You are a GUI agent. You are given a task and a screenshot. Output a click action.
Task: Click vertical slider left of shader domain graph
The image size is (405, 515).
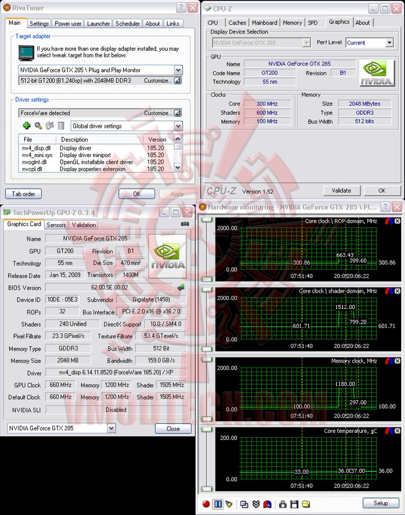207,320
